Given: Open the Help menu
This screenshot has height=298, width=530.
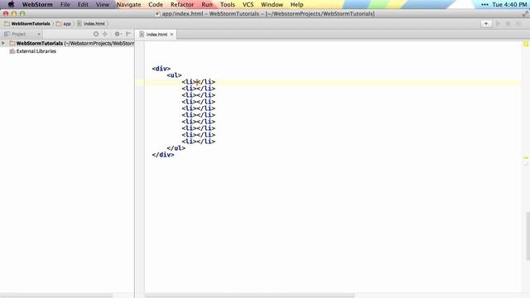Looking at the screenshot, I should pyautogui.click(x=296, y=4).
